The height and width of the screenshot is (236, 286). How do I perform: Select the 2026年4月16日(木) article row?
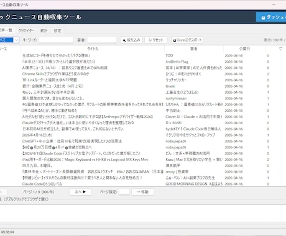click(37, 135)
